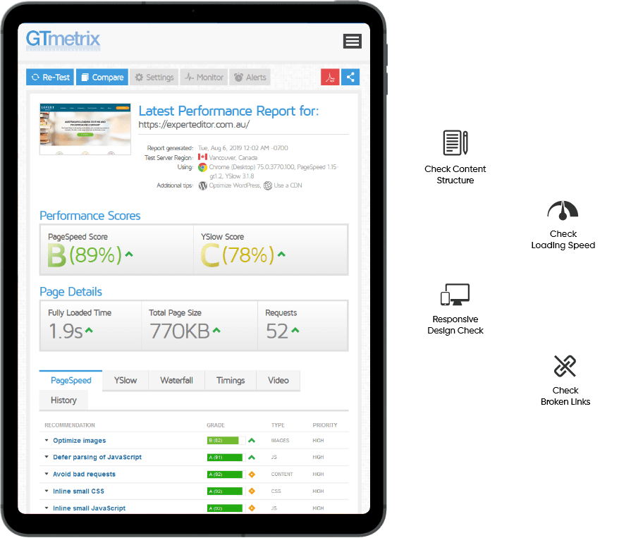Sort by the Recommendation column header
Screen dimensions: 619x538
click(x=70, y=425)
